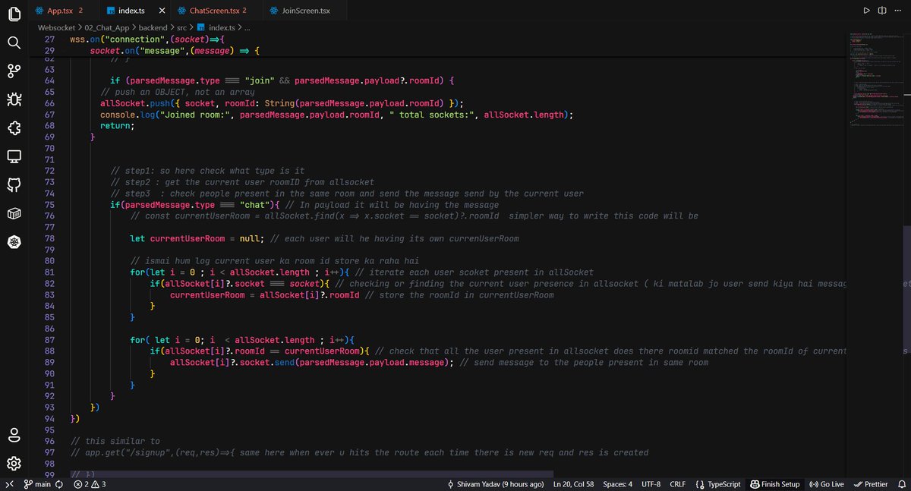Click the Websocket breadcrumb folder
The width and height of the screenshot is (911, 491).
[x=57, y=27]
